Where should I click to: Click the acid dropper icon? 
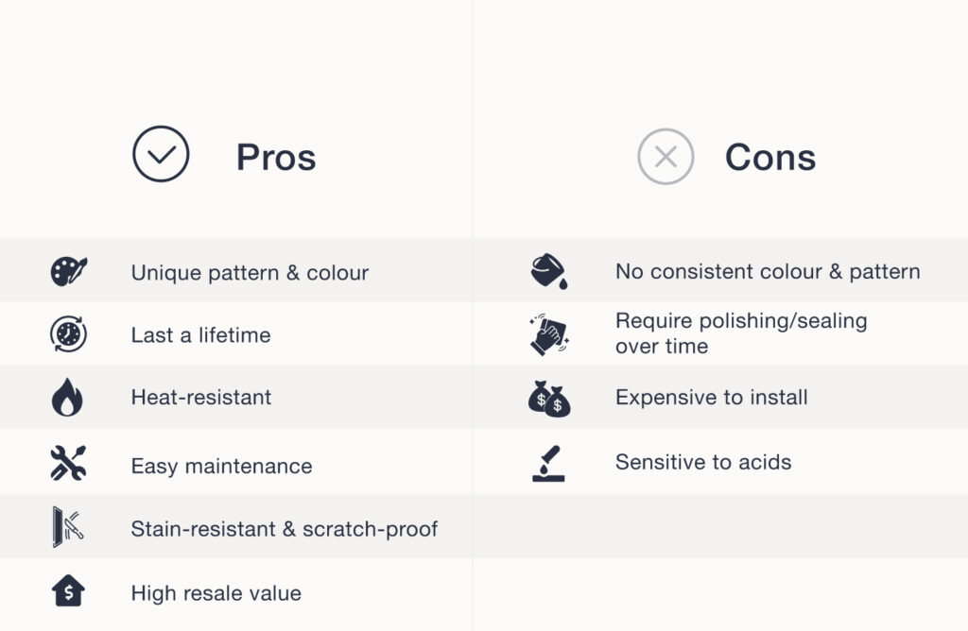[549, 463]
